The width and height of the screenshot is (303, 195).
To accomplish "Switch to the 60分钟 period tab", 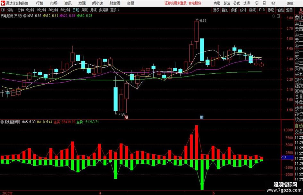I will 65,10.
